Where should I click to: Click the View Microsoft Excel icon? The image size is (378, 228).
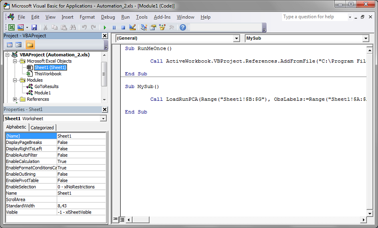(12, 27)
